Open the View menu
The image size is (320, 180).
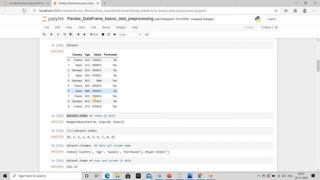[x=69, y=27]
